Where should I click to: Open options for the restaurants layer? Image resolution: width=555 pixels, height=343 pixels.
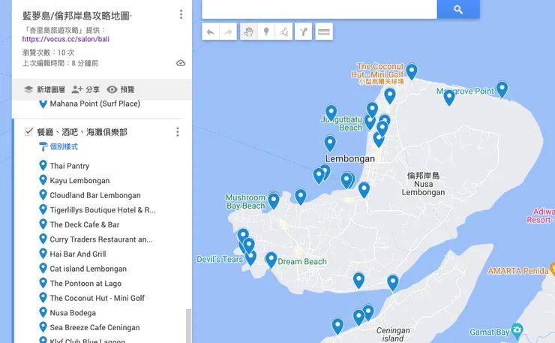point(177,132)
